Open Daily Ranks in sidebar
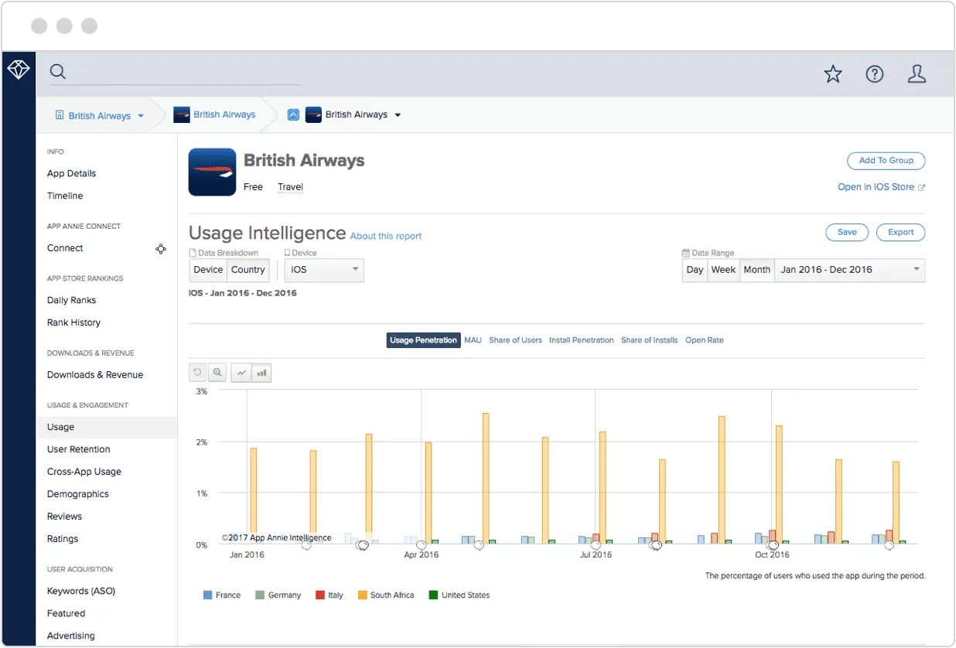 click(x=72, y=301)
